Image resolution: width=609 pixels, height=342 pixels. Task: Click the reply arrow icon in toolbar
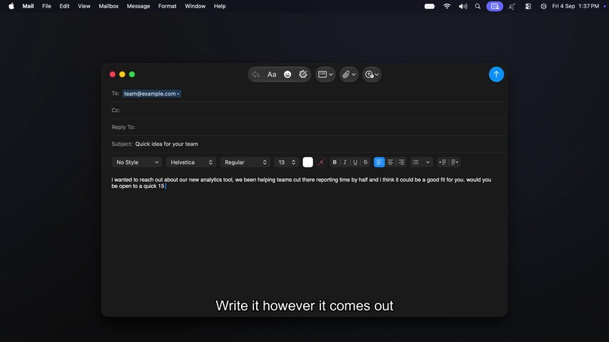click(255, 74)
